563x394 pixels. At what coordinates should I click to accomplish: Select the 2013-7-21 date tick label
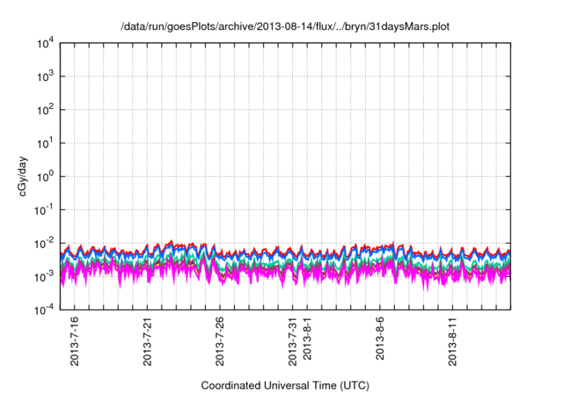click(x=147, y=342)
